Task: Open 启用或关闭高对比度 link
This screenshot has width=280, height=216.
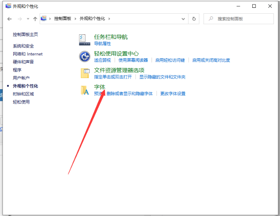Action: [211, 60]
